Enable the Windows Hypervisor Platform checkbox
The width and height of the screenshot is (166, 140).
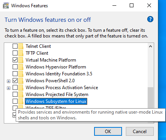pos(15,67)
